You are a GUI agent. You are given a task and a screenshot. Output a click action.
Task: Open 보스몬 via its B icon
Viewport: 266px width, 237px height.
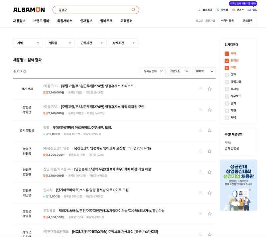pyautogui.click(x=233, y=10)
